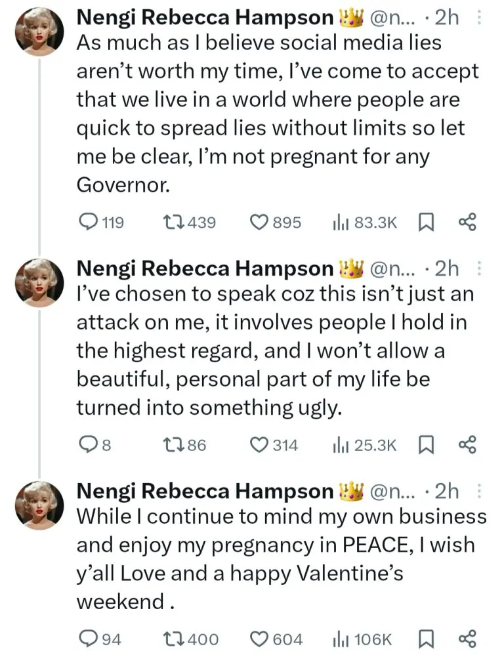Reply to the tweet with 94 comments
504x661 pixels.
click(x=87, y=639)
